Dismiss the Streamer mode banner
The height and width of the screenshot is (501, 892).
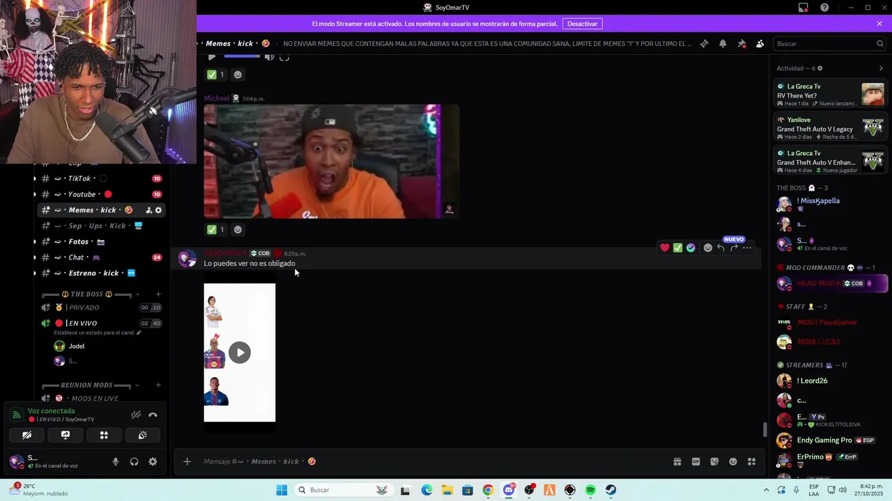click(x=879, y=24)
